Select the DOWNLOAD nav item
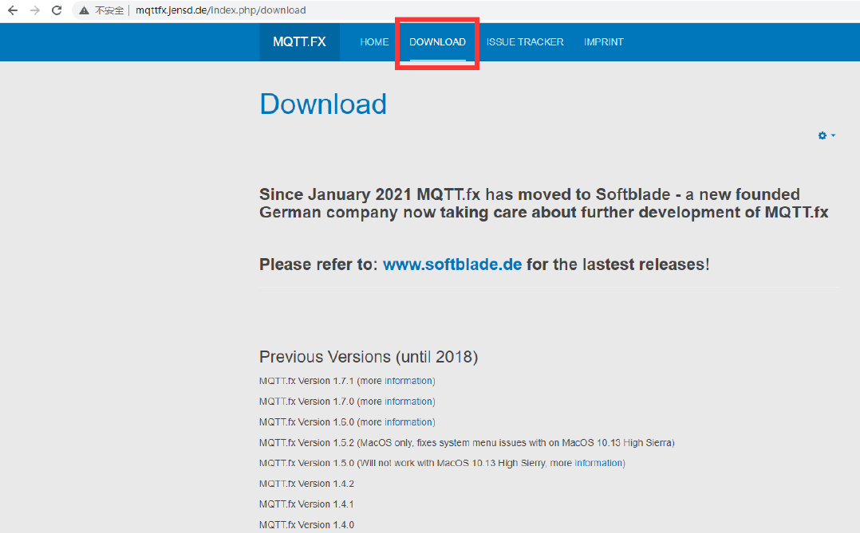 click(437, 41)
